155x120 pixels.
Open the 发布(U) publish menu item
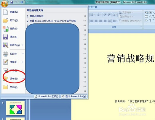[13, 79]
